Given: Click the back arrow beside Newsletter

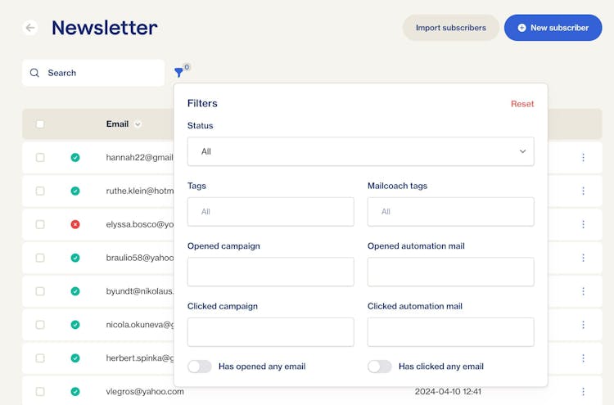Looking at the screenshot, I should pos(30,28).
